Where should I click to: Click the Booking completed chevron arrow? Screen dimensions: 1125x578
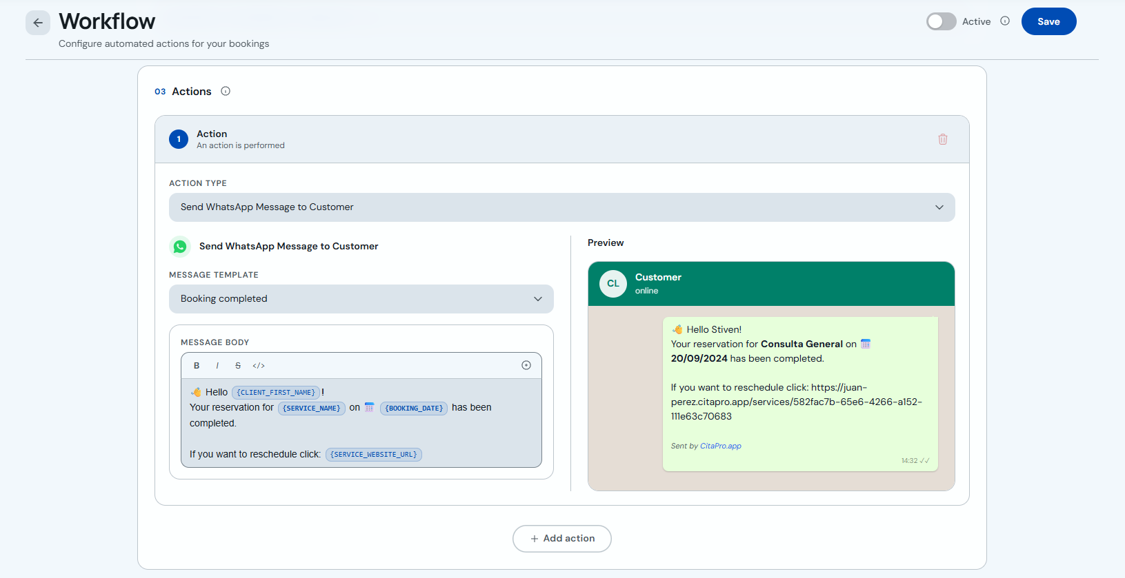click(x=538, y=299)
